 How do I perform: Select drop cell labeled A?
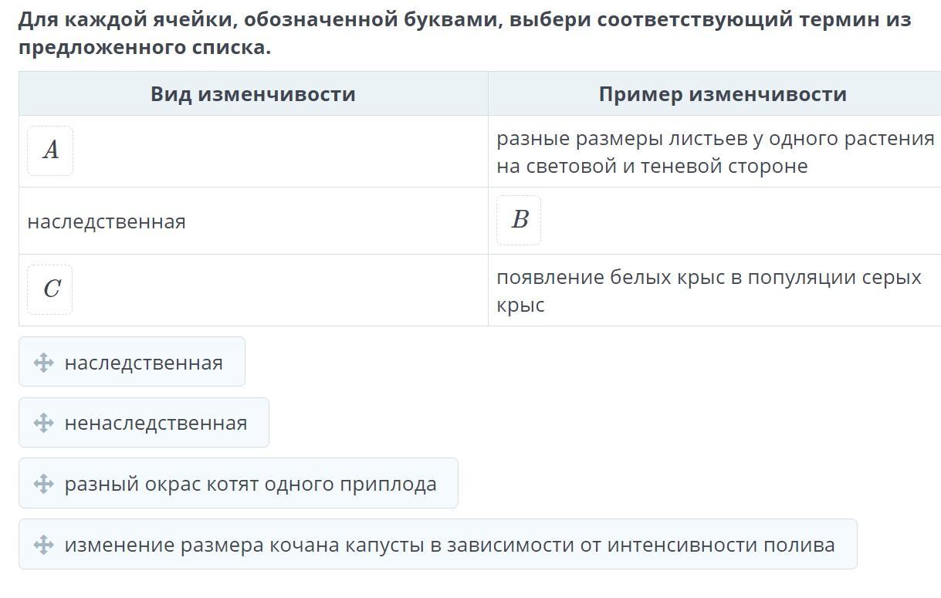[50, 150]
